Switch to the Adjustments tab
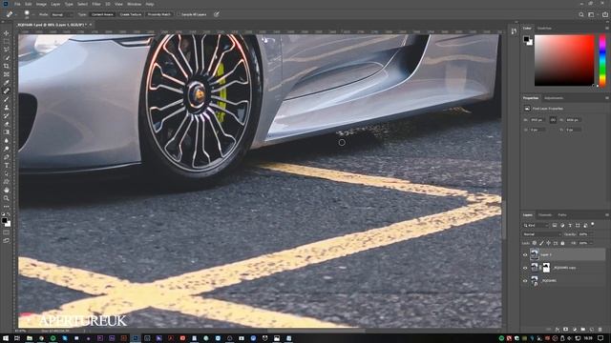This screenshot has height=343, width=611. click(x=554, y=98)
